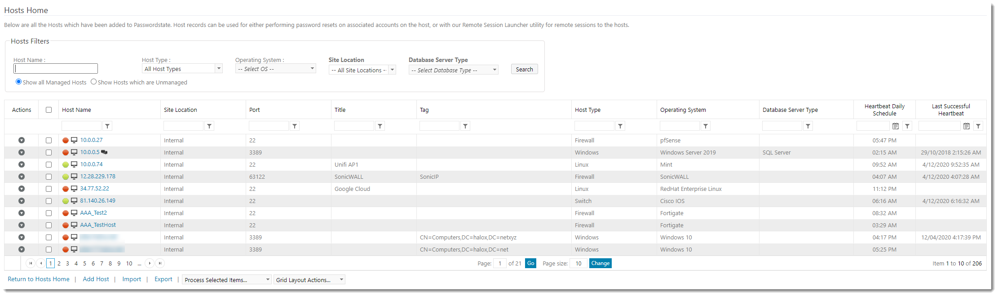The height and width of the screenshot is (296, 998).
Task: Click the filter icon under Operating System column
Action: click(x=706, y=126)
